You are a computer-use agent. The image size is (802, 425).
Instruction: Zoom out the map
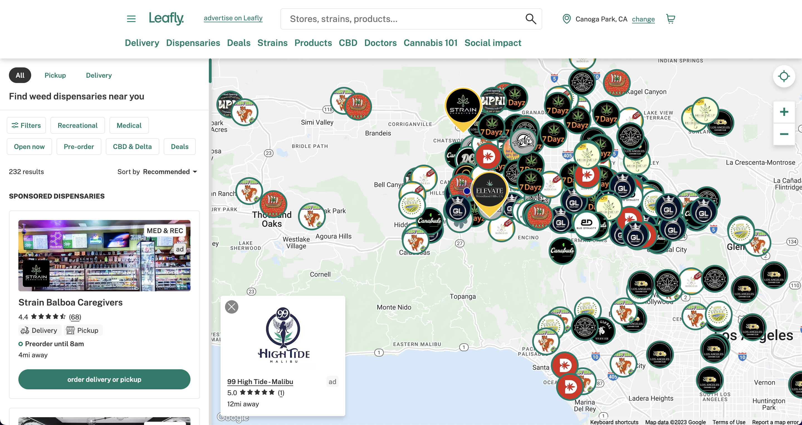(784, 134)
